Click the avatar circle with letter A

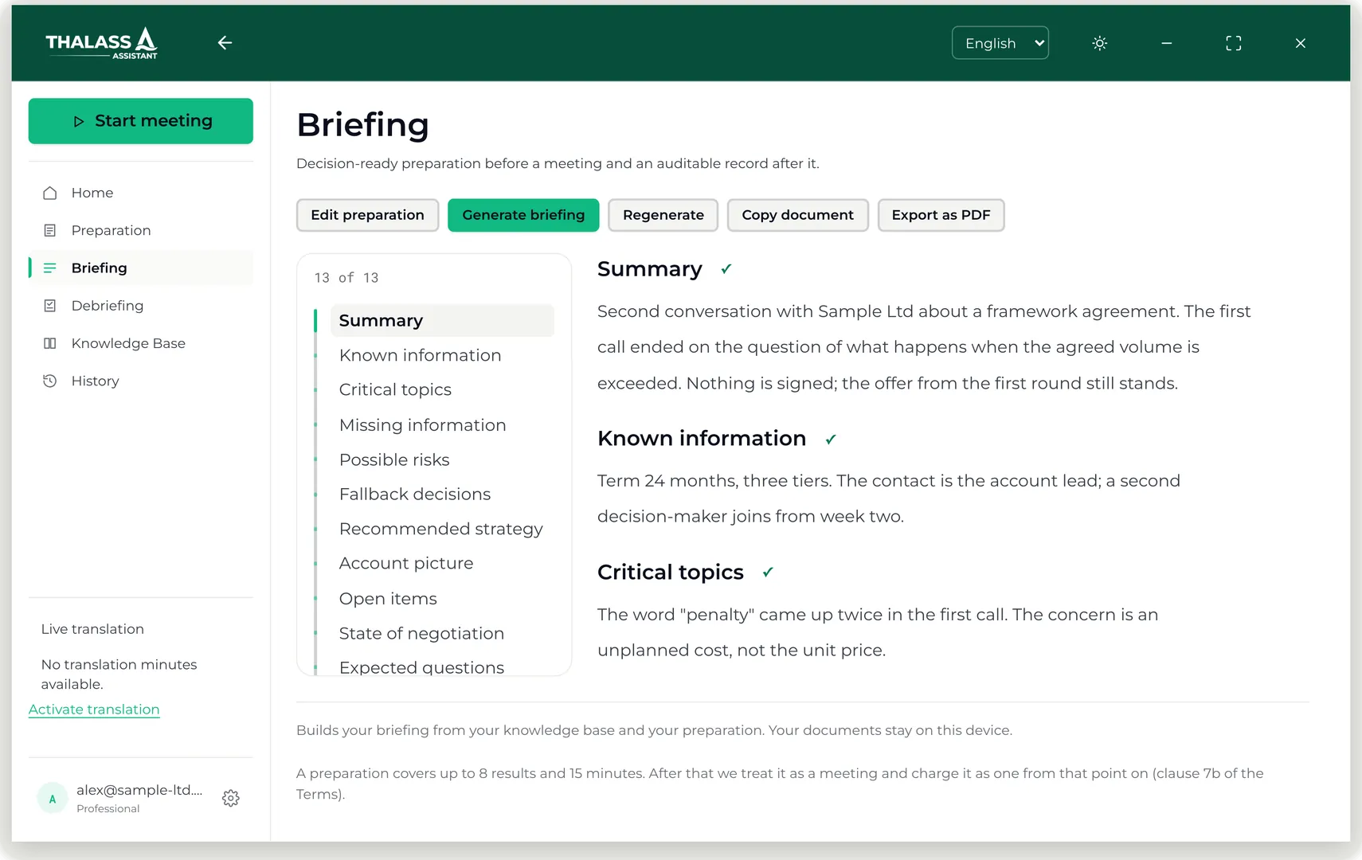(x=53, y=799)
